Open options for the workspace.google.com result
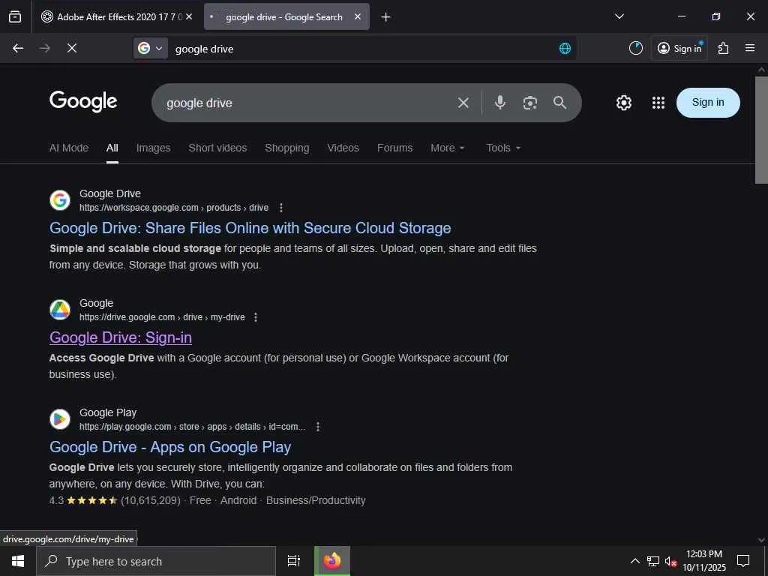Image resolution: width=768 pixels, height=576 pixels. coord(280,208)
